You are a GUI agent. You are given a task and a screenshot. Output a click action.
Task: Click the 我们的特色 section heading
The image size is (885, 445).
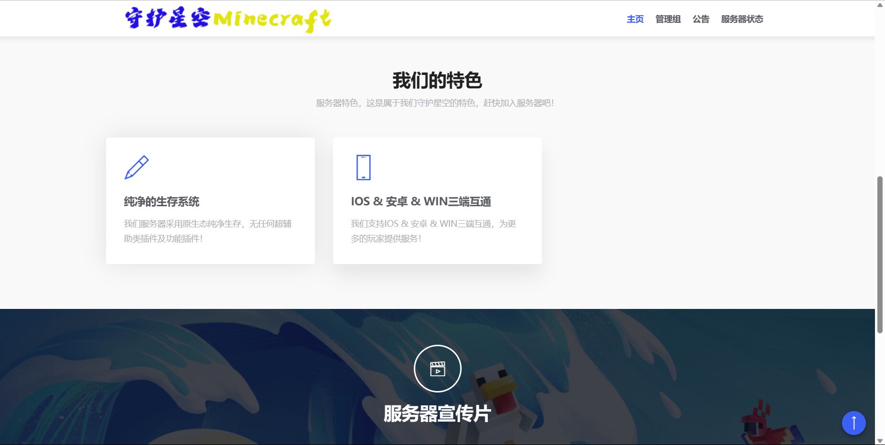(x=437, y=80)
